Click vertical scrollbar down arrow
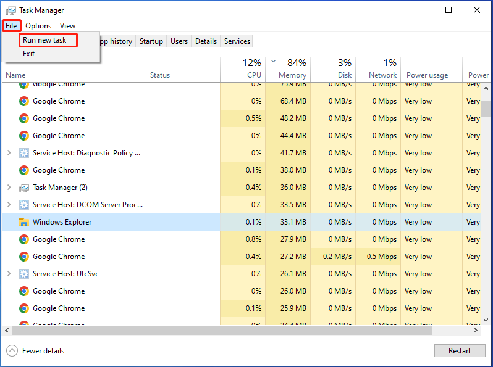 (486, 320)
